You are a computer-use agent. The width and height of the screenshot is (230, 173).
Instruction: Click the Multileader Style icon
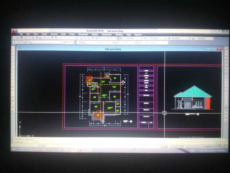tap(193, 39)
